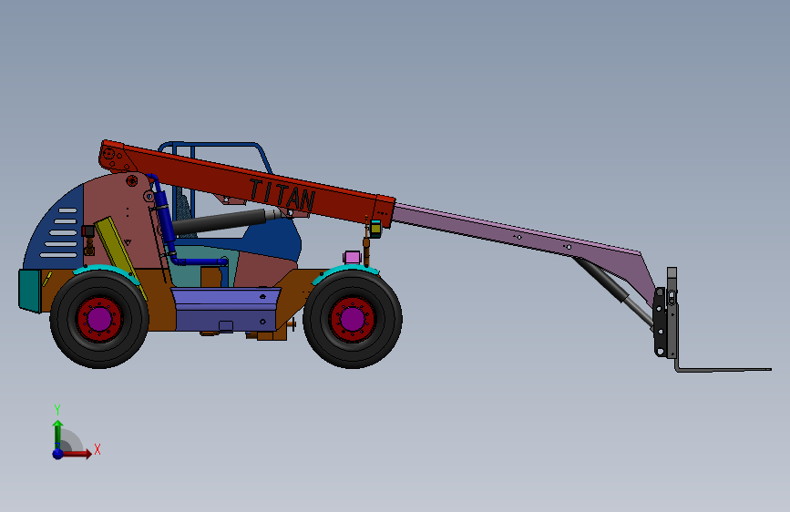This screenshot has width=790, height=512.
Task: Select the pink box on front fender
Action: pos(353,258)
